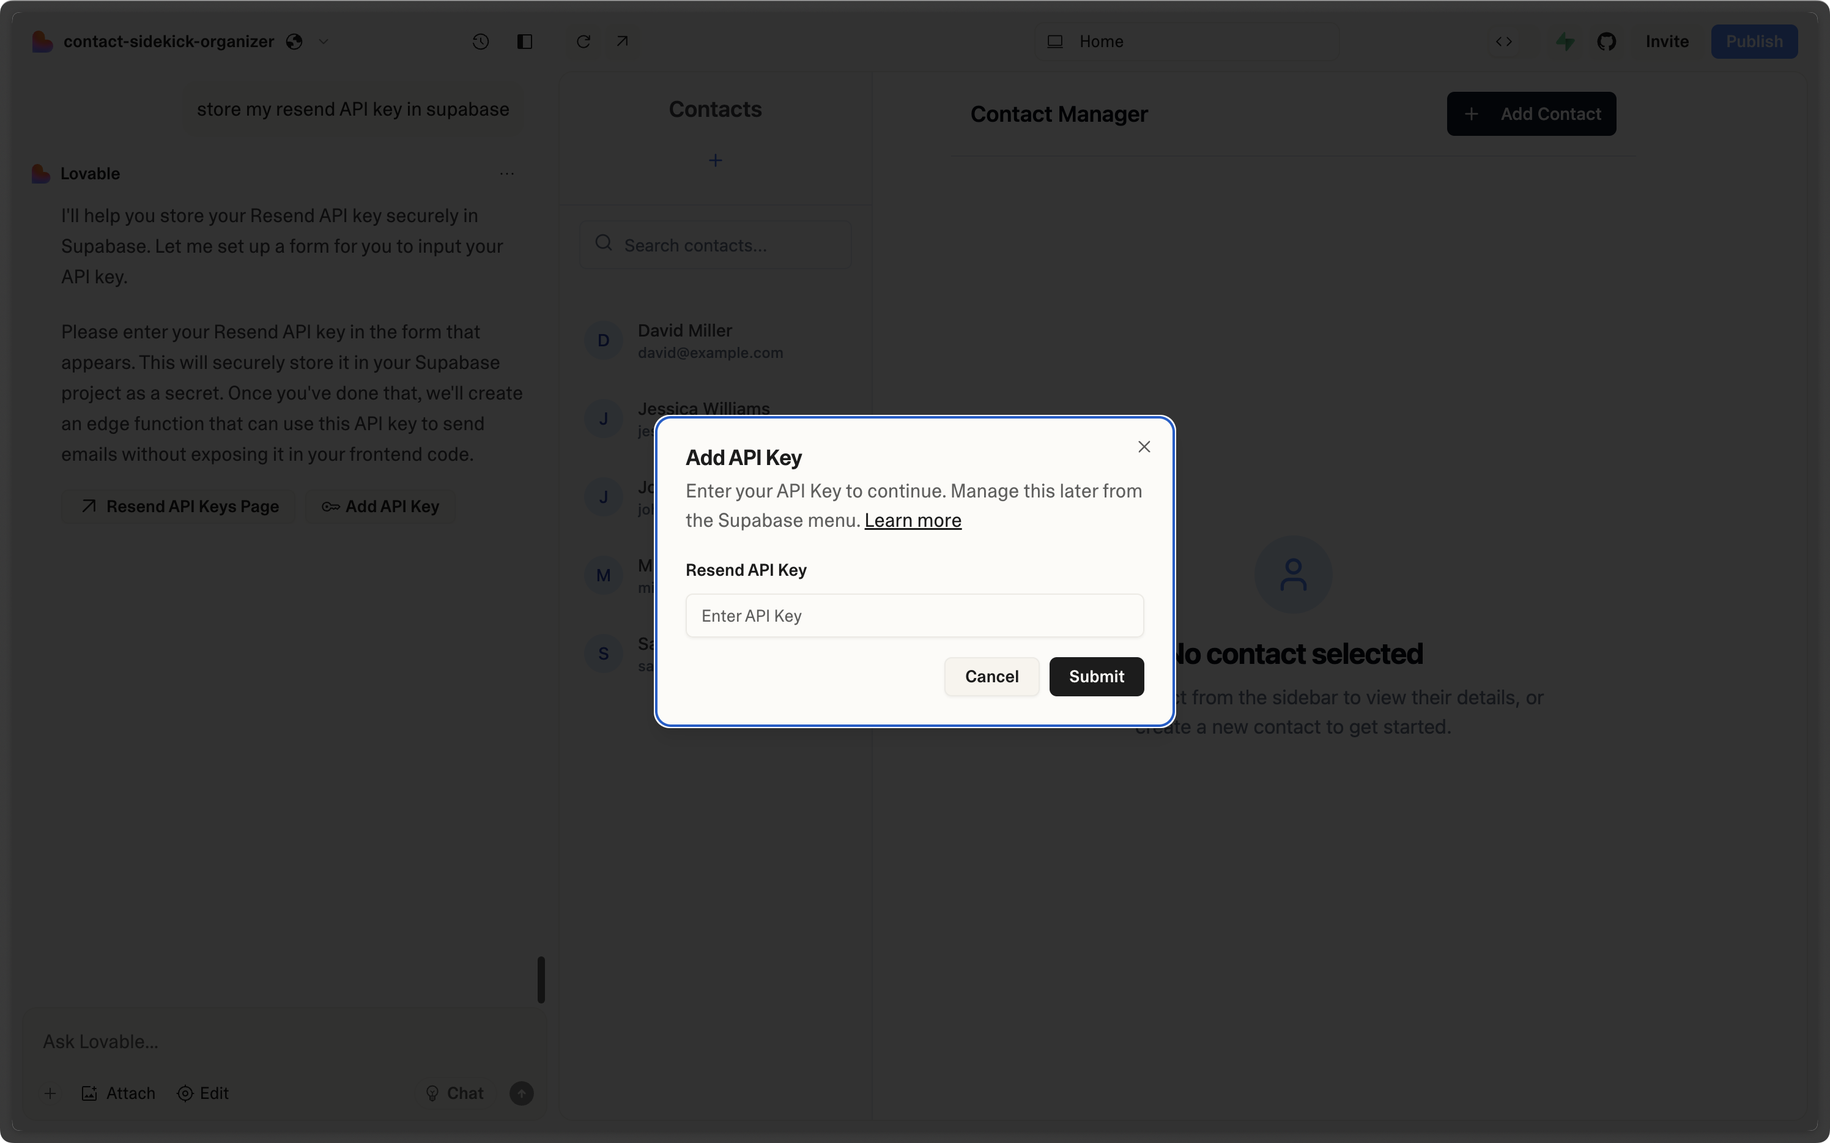This screenshot has height=1143, width=1830.
Task: Toggle Chat mode
Action: (454, 1093)
